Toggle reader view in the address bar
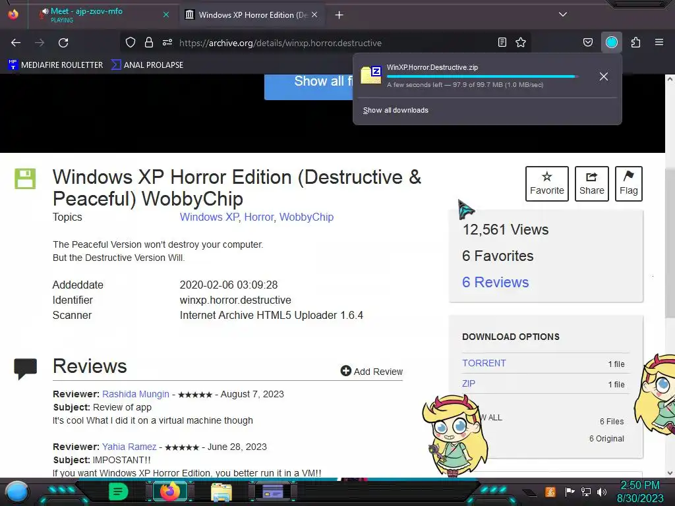Viewport: 675px width, 506px height. click(502, 43)
